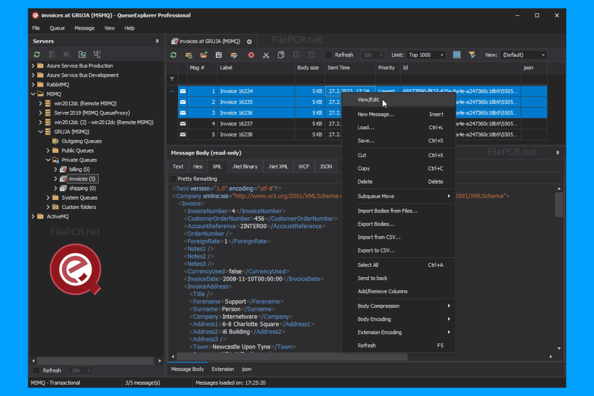Click the billing (0) queue icon

63,169
